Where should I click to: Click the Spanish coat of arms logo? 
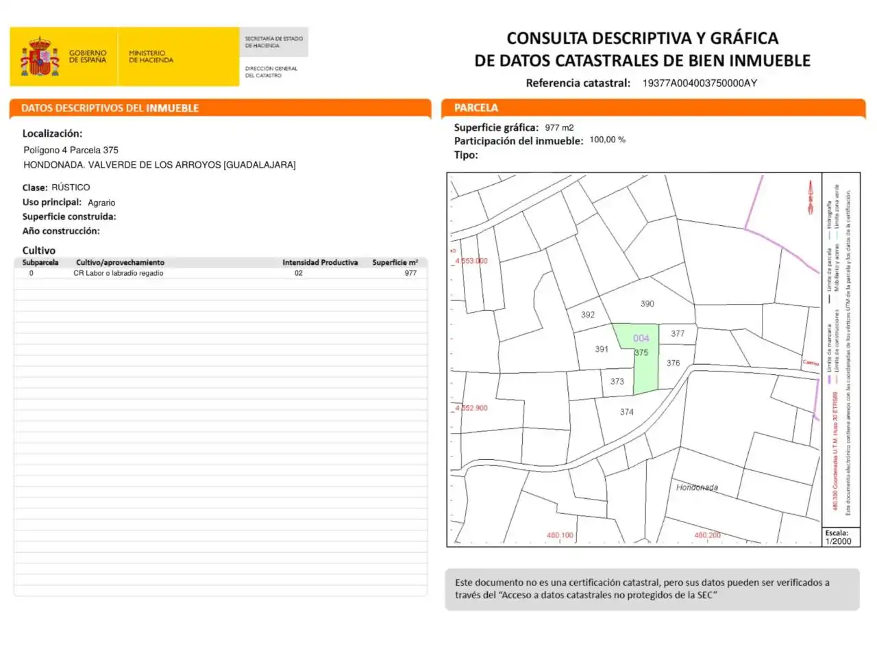tap(40, 57)
